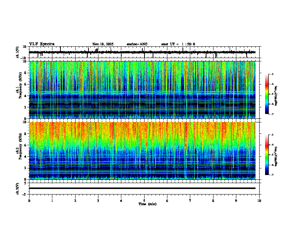Click the "6" kHz tick on ch.1 spectrogram
Screen dimensions: 292x225
point(26,84)
